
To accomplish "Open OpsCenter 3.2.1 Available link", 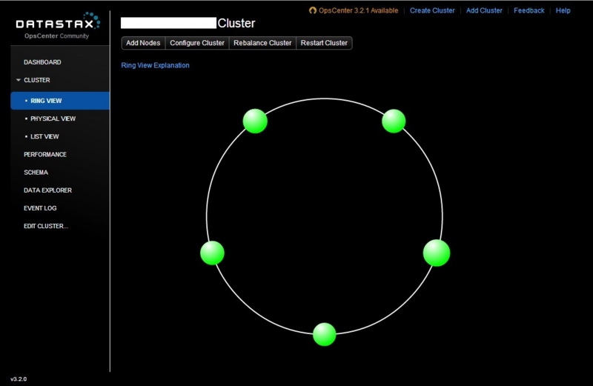I will coord(358,10).
